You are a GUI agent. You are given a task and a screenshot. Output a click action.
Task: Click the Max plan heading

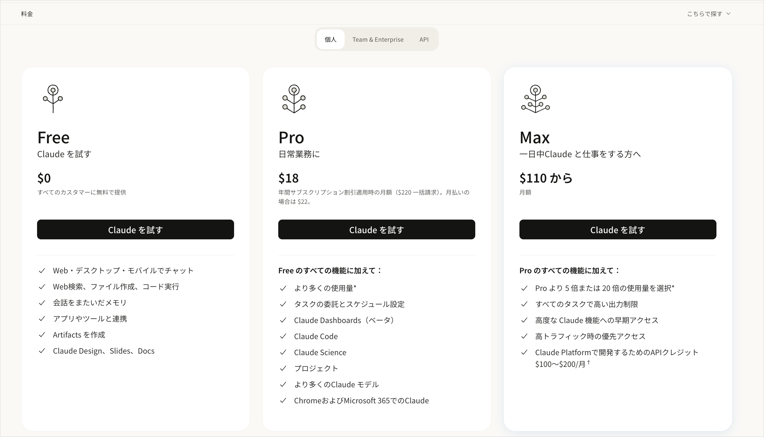[x=535, y=137]
